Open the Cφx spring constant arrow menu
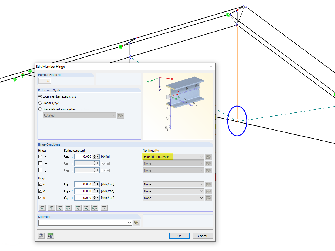The height and width of the screenshot is (251, 335). tap(98, 184)
